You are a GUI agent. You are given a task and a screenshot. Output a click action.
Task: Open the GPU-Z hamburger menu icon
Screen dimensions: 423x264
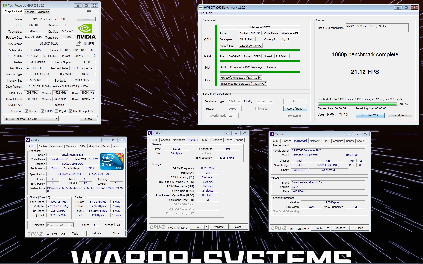click(x=96, y=11)
